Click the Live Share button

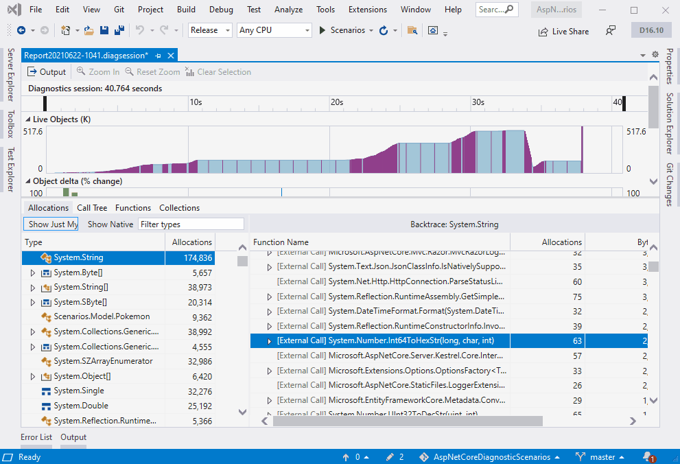coord(563,31)
